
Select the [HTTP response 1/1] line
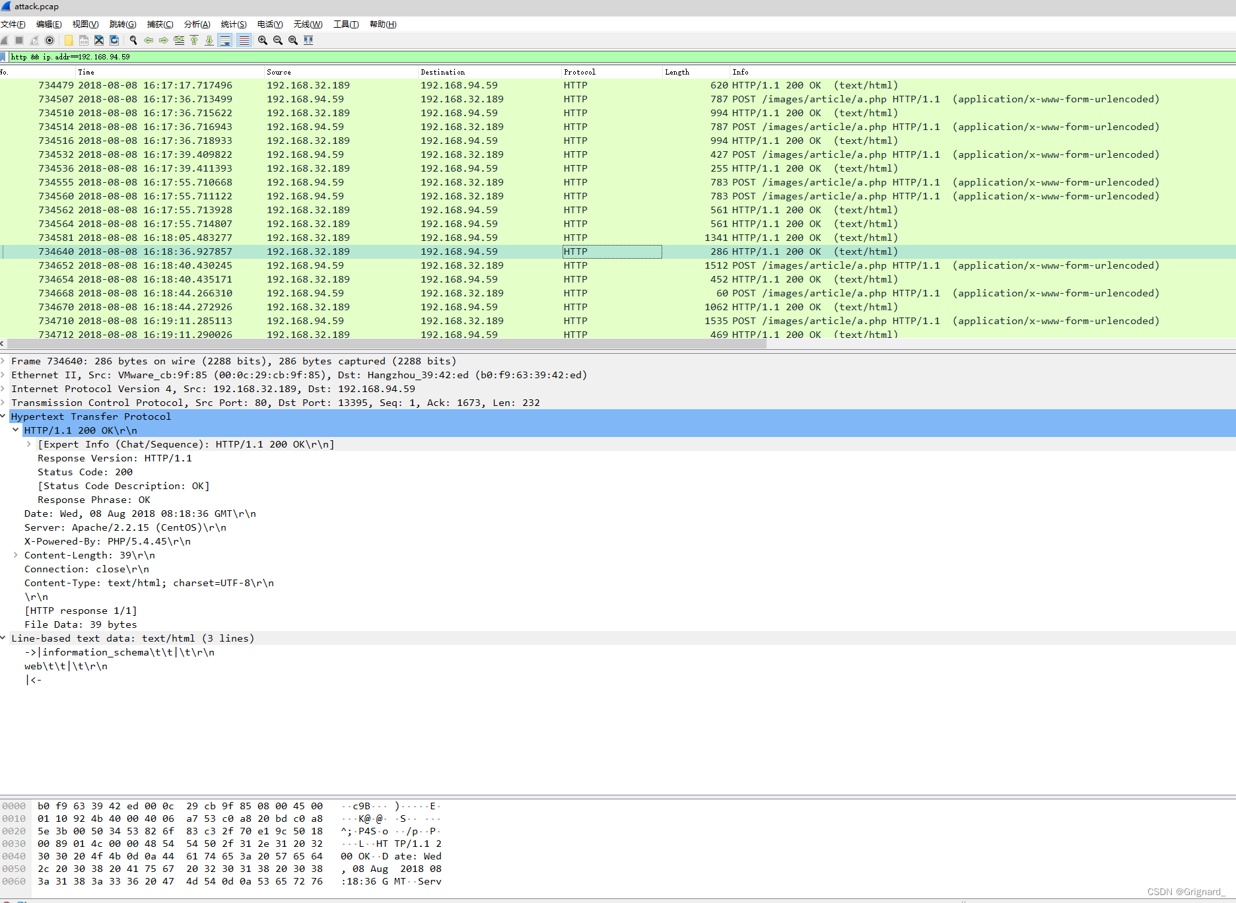click(x=81, y=611)
